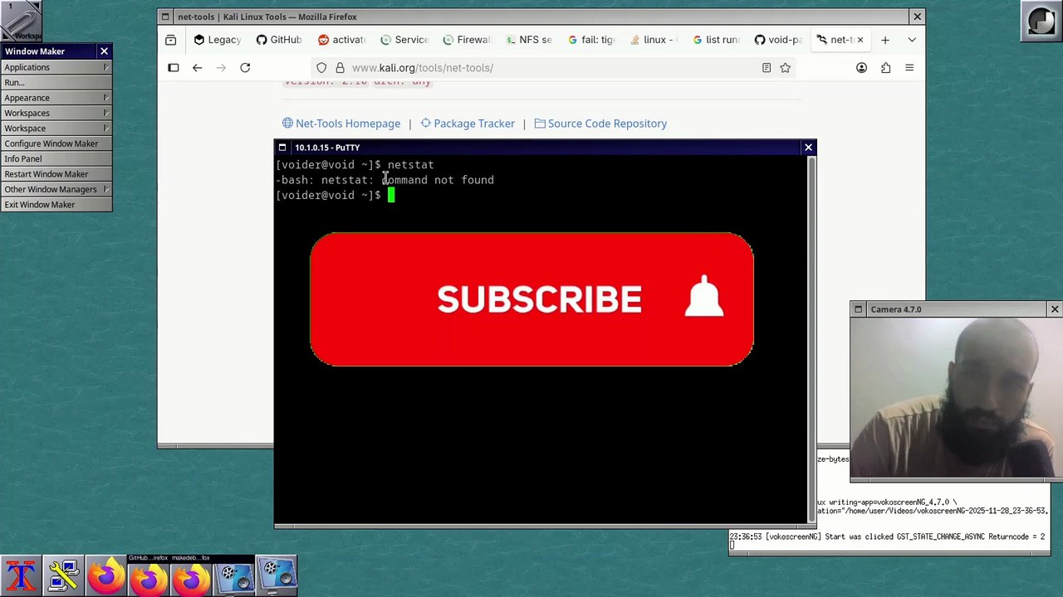Click the Camera webcam preview
1063x597 pixels.
coord(956,398)
